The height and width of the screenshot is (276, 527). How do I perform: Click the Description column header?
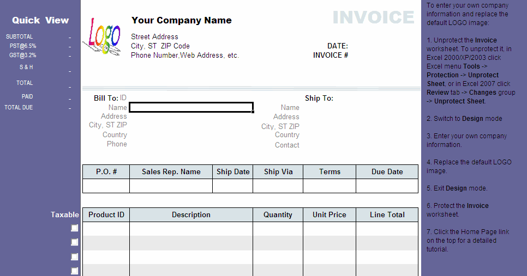tap(191, 214)
